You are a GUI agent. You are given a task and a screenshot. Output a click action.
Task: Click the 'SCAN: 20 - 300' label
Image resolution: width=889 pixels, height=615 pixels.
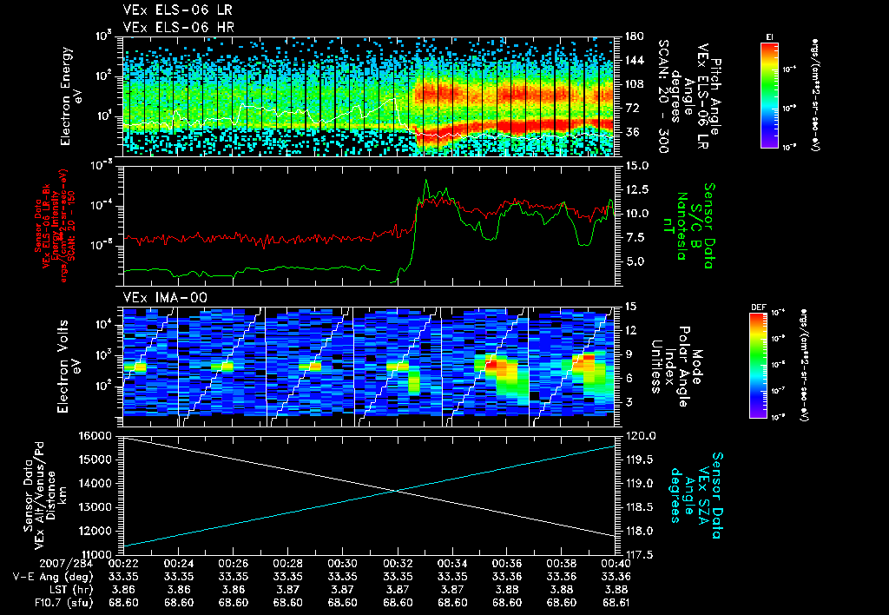(x=663, y=96)
